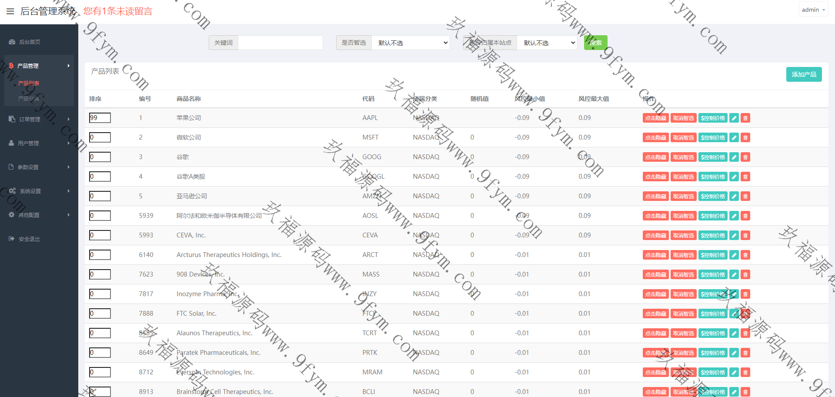Open 产品分类 in the sidebar submenu
835x397 pixels.
tap(29, 99)
